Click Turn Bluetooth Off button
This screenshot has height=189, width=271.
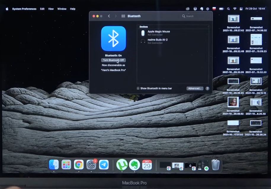(113, 60)
